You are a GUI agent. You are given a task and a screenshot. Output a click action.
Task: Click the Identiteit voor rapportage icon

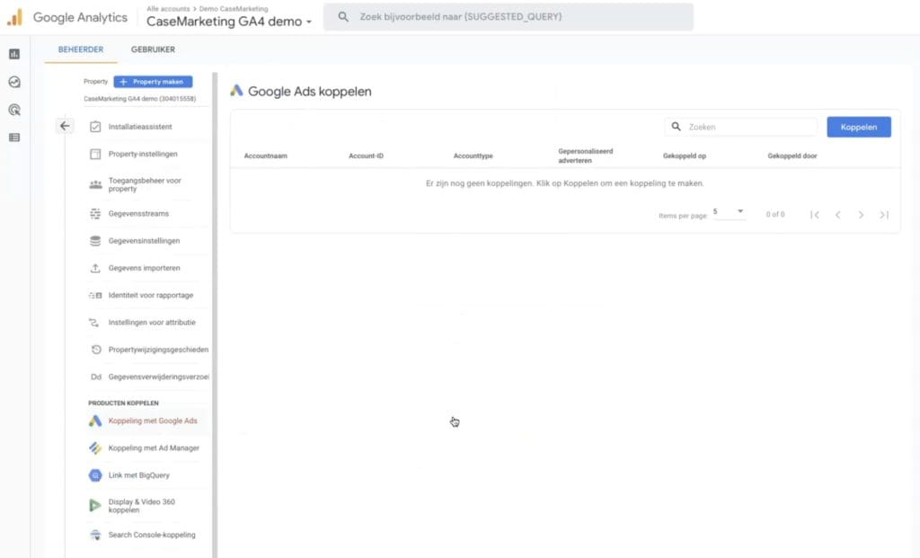(95, 295)
